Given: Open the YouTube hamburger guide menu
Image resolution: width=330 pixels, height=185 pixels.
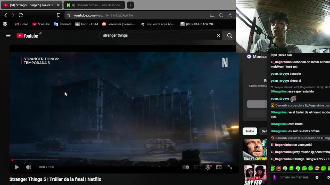Looking at the screenshot, I should point(8,36).
